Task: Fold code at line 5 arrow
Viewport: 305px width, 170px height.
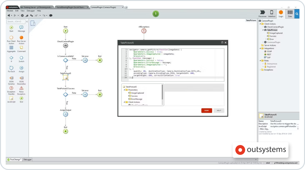Action: (127, 58)
